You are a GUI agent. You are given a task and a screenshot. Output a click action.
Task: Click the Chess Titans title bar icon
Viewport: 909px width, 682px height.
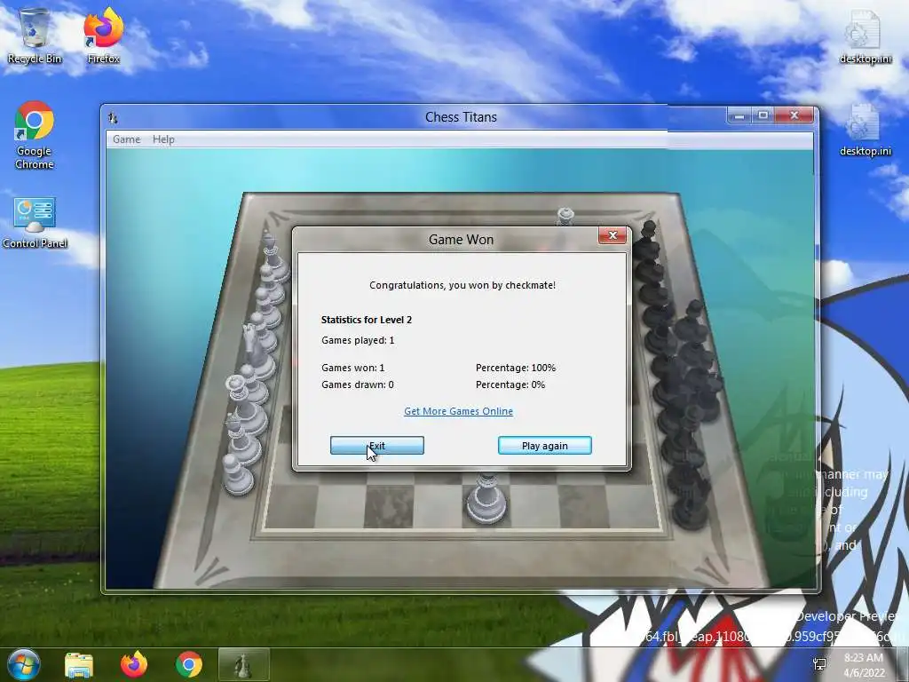coord(113,118)
